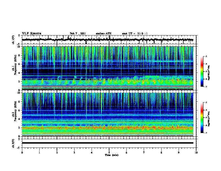Click time axis tick label '2'
The image size is (221, 171).
[x=57, y=153]
